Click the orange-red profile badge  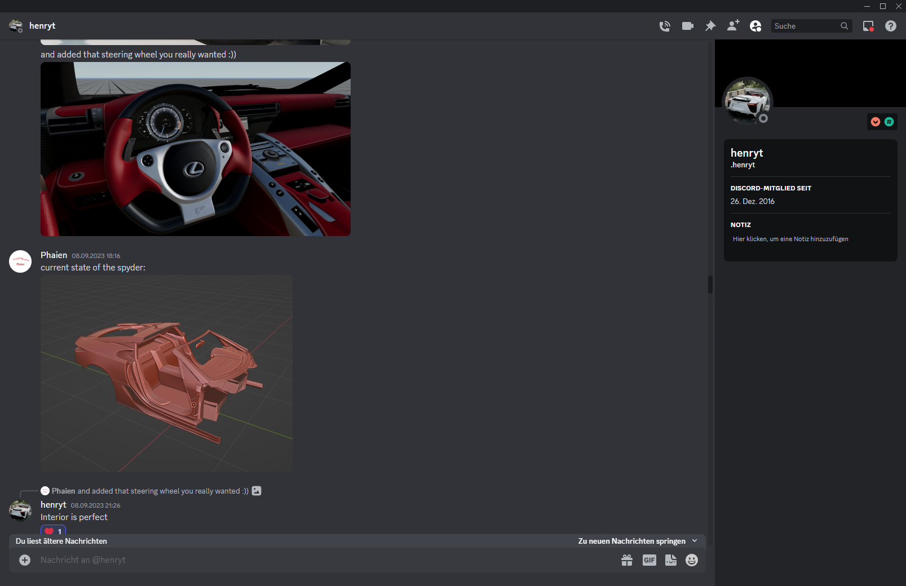pos(876,122)
